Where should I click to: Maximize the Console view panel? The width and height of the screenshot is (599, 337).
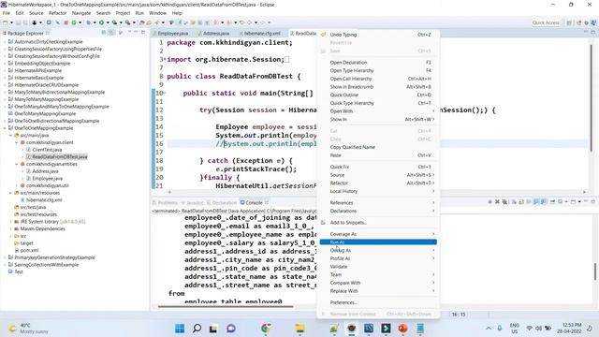click(592, 201)
